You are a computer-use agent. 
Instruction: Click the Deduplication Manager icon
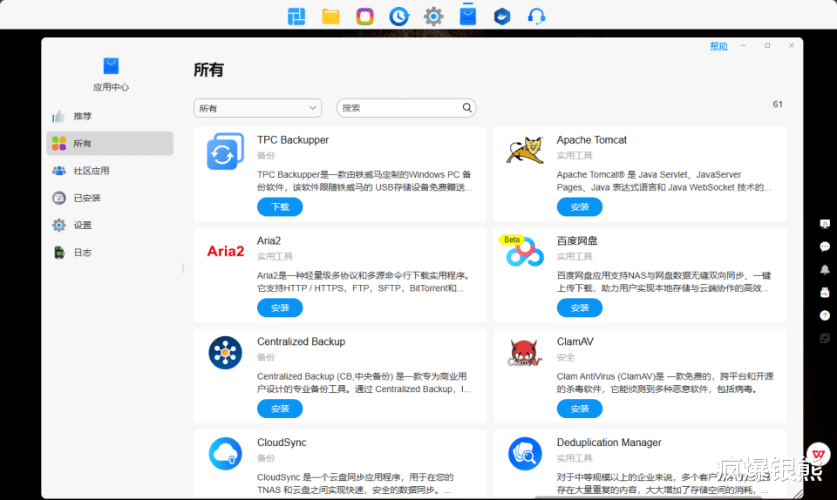pos(525,454)
